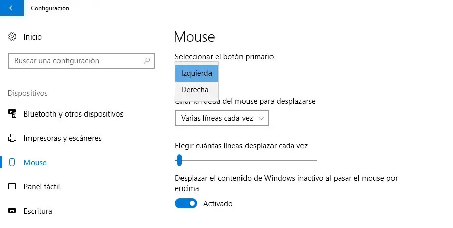
Task: Click the lines-to-scroll slider thumb
Action: point(179,160)
